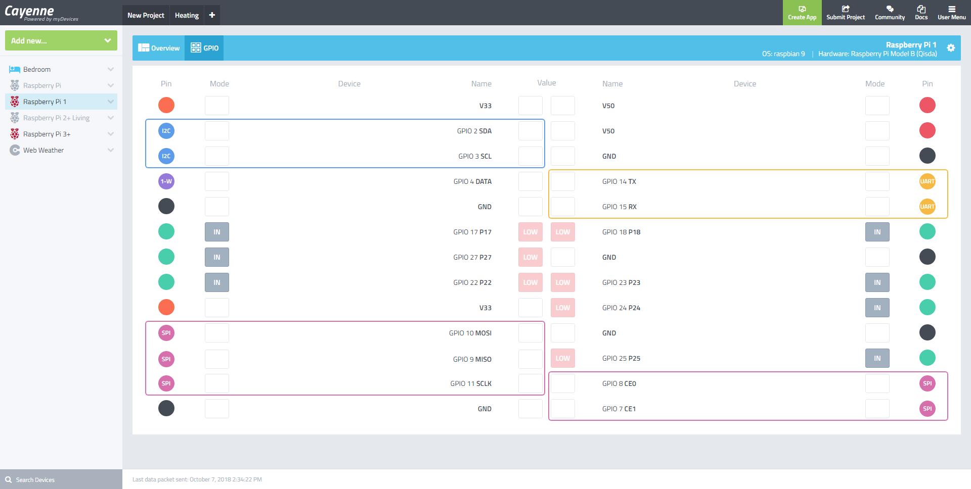Toggle the LOW value of GPIO 22 P22
The height and width of the screenshot is (489, 971).
531,282
